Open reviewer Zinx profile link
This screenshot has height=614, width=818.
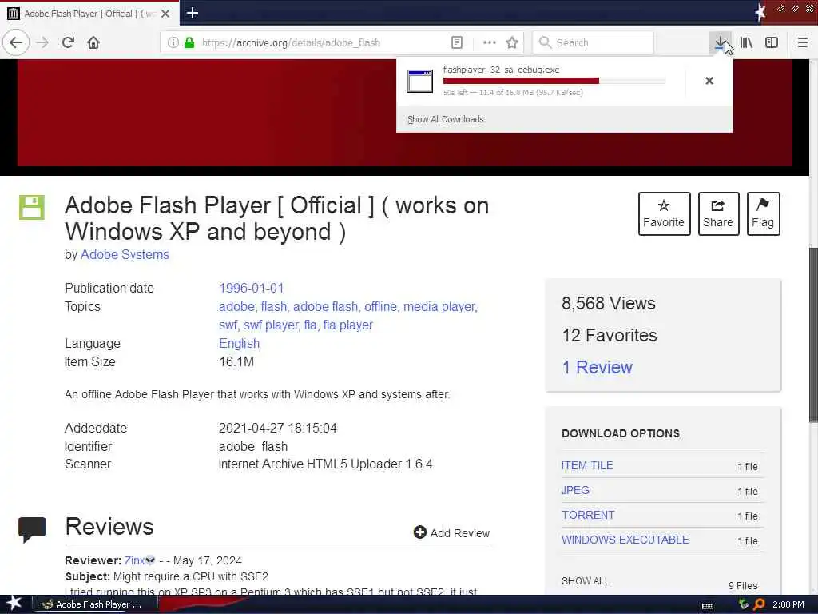click(x=134, y=560)
